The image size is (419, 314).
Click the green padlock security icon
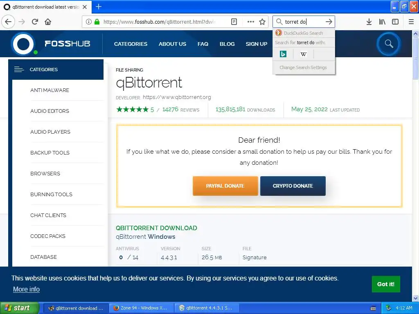[97, 22]
